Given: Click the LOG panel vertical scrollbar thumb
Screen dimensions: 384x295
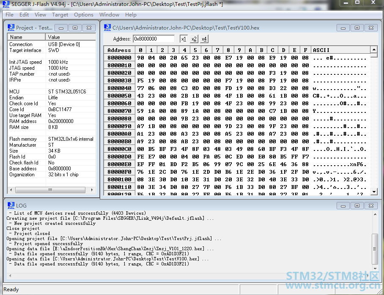Looking at the screenshot, I should (375, 249).
